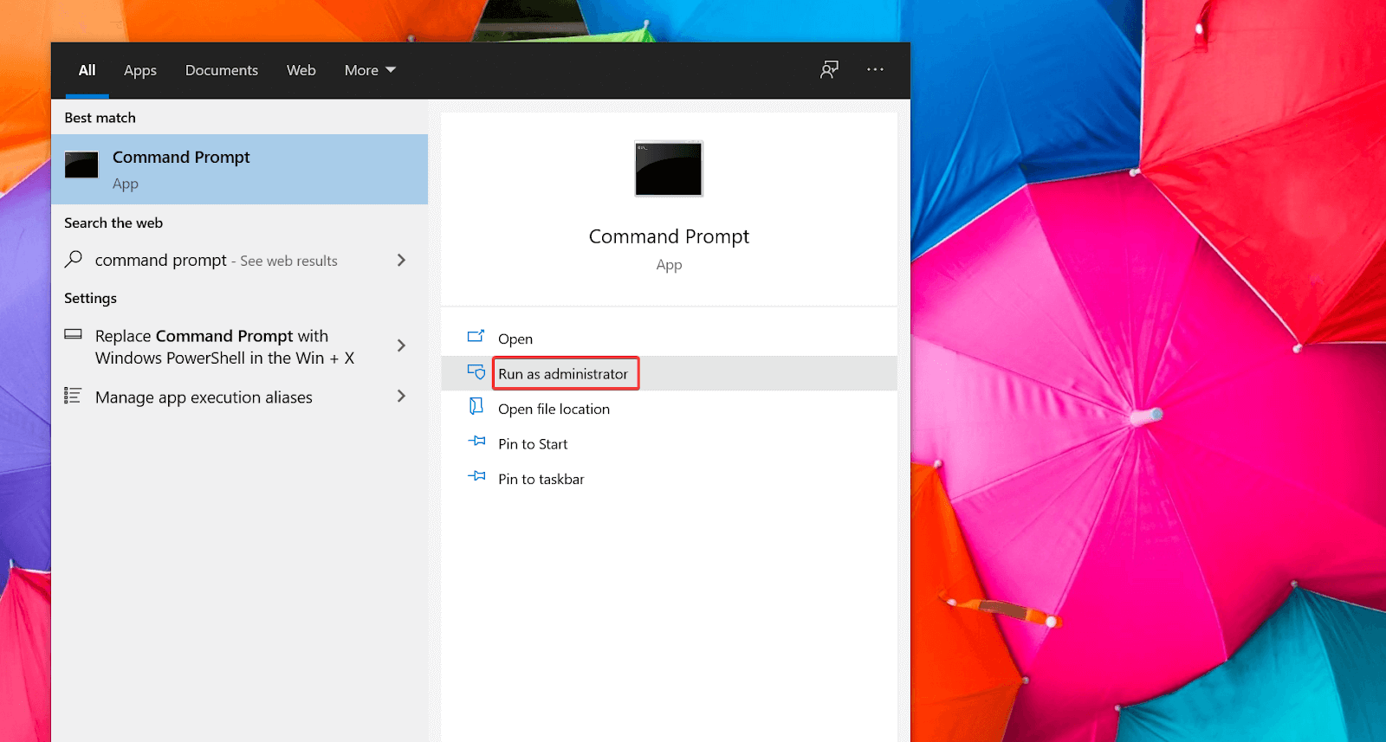Screen dimensions: 1386x742
Task: Click the Settings heading in results
Action: point(90,298)
